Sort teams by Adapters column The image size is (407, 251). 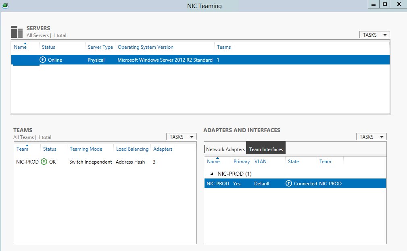coord(163,149)
